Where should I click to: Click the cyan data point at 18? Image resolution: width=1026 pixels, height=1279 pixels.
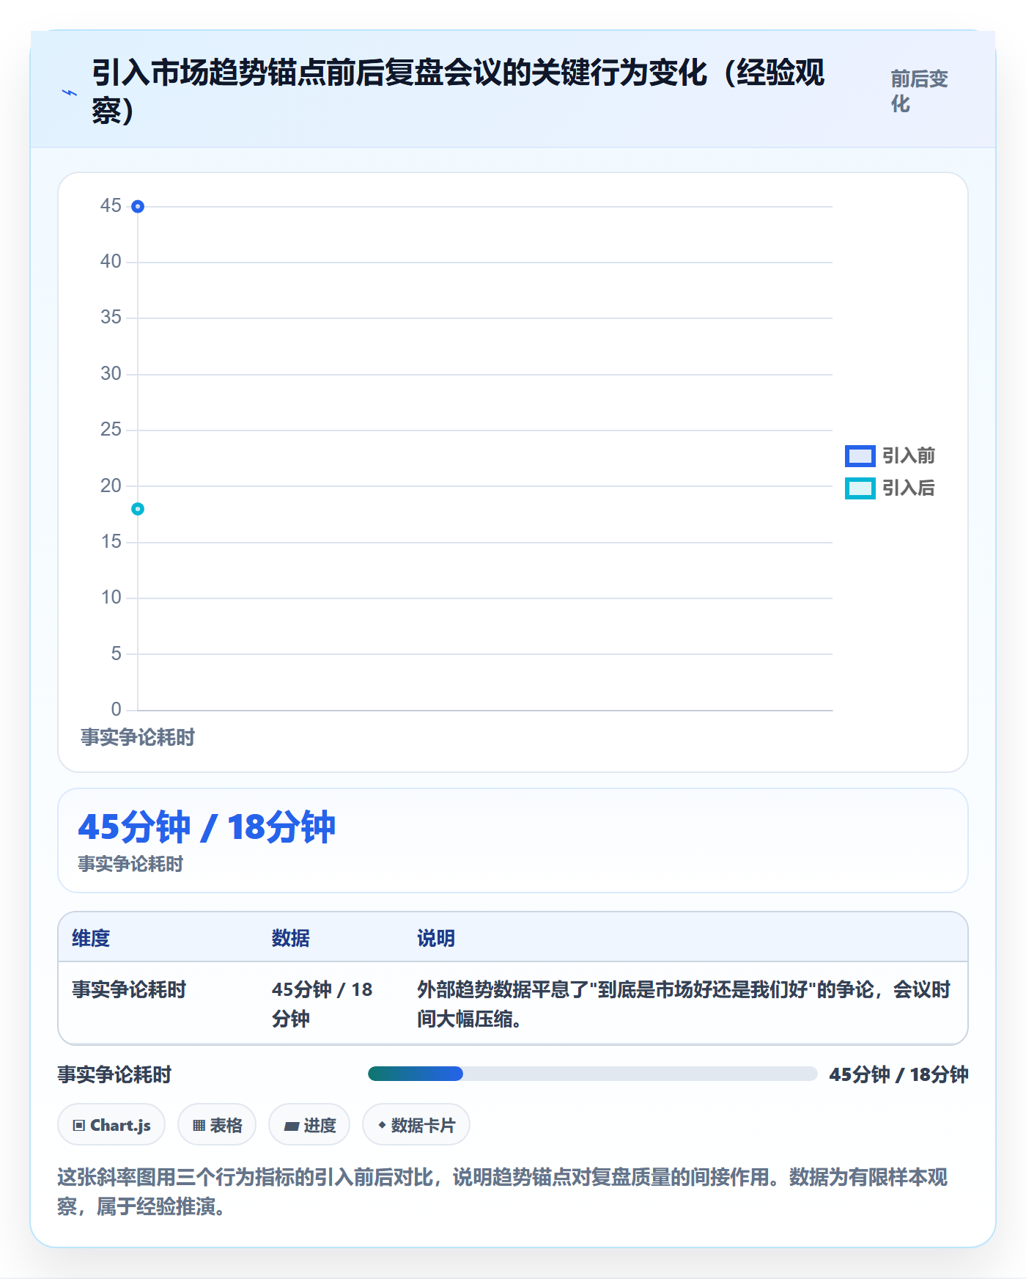pyautogui.click(x=138, y=509)
